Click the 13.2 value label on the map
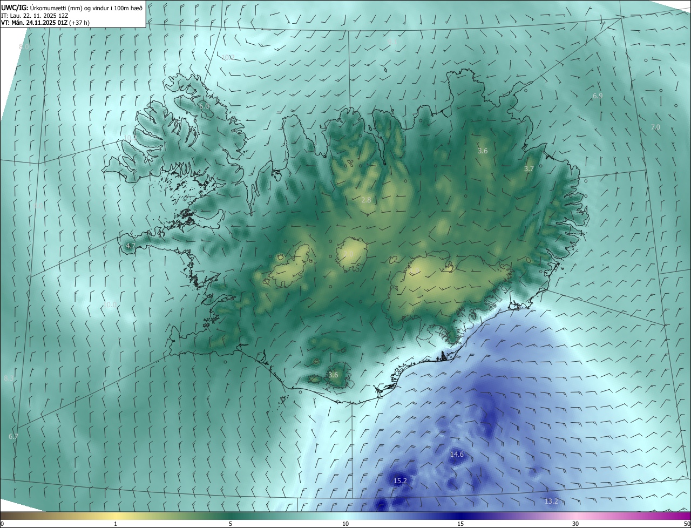 pyautogui.click(x=551, y=501)
